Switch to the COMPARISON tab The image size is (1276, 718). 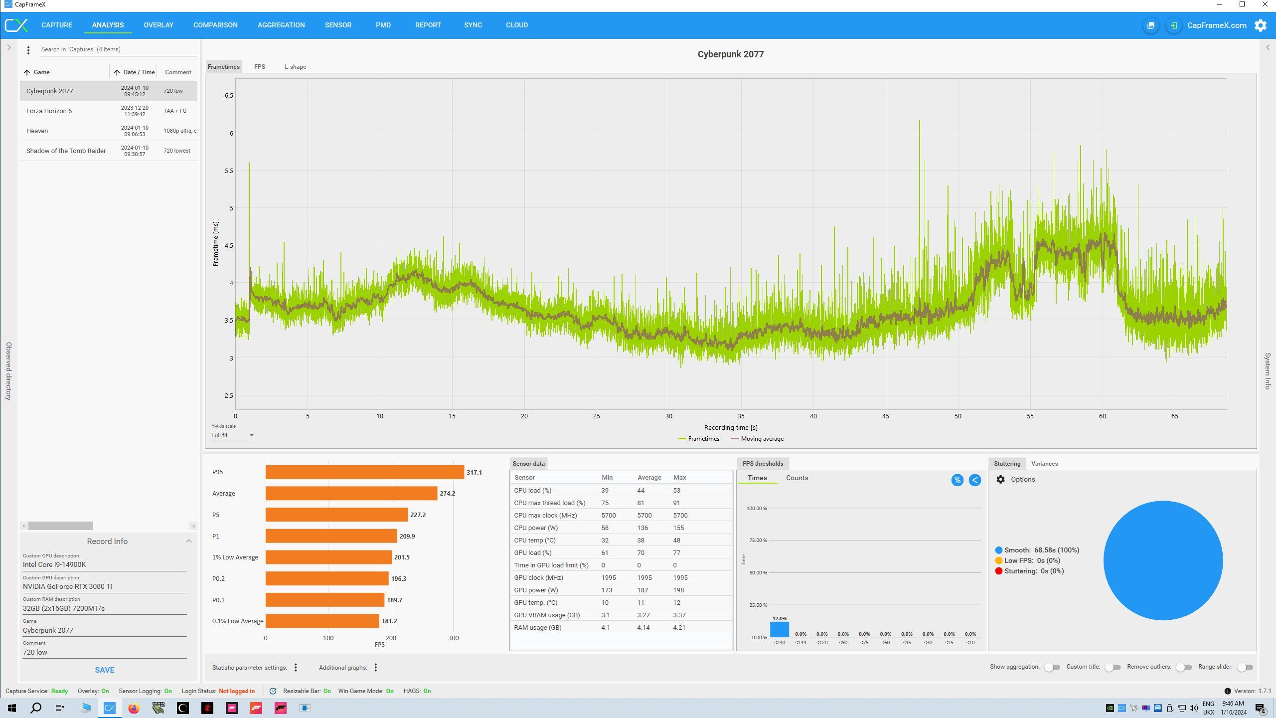[x=215, y=25]
